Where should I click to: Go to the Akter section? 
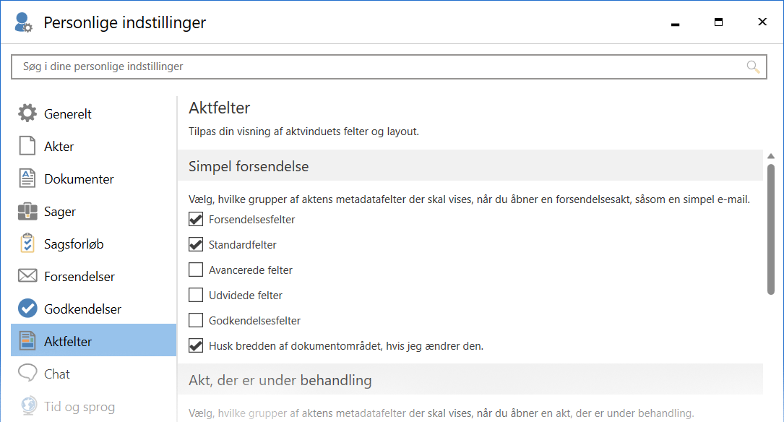click(93, 146)
